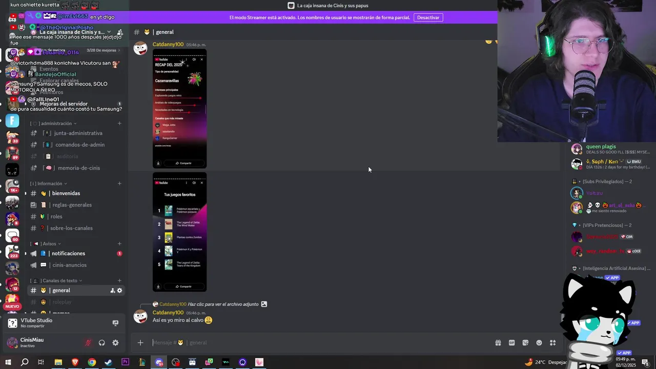
Task: Open the apps launcher icon in message bar
Action: 552,343
